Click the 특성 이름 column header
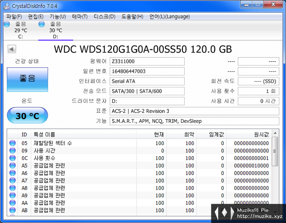This screenshot has width=286, height=223. [84, 134]
